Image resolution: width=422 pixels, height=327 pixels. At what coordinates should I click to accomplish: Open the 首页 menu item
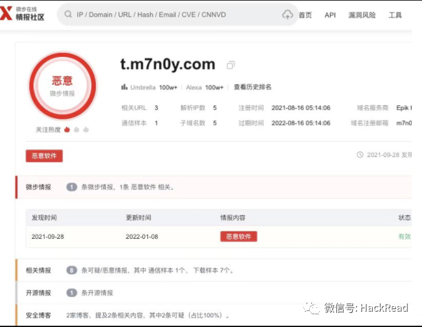click(305, 15)
